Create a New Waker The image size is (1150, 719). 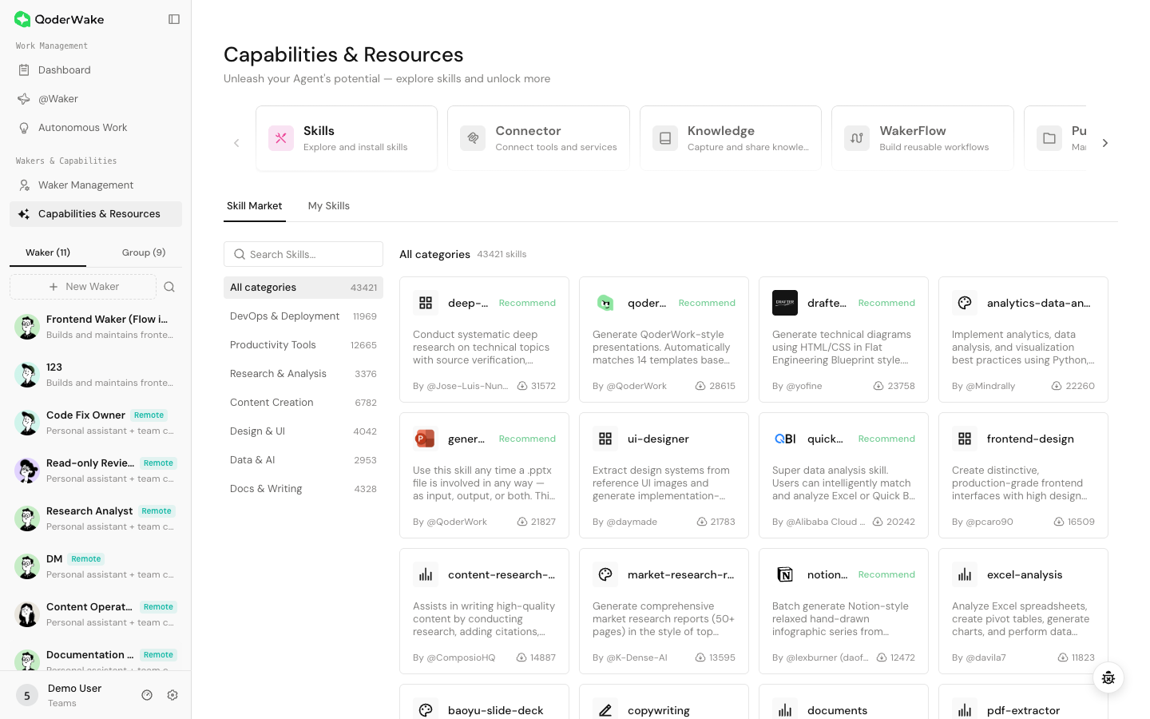tap(83, 287)
